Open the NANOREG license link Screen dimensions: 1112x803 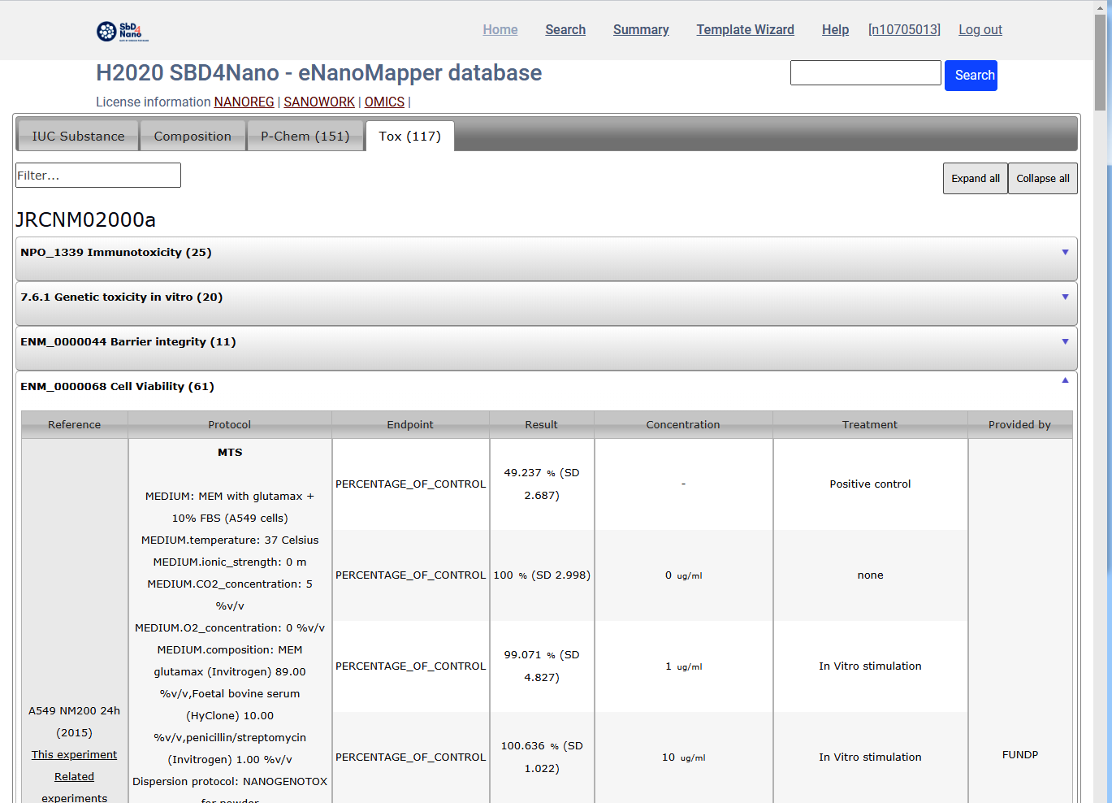244,102
